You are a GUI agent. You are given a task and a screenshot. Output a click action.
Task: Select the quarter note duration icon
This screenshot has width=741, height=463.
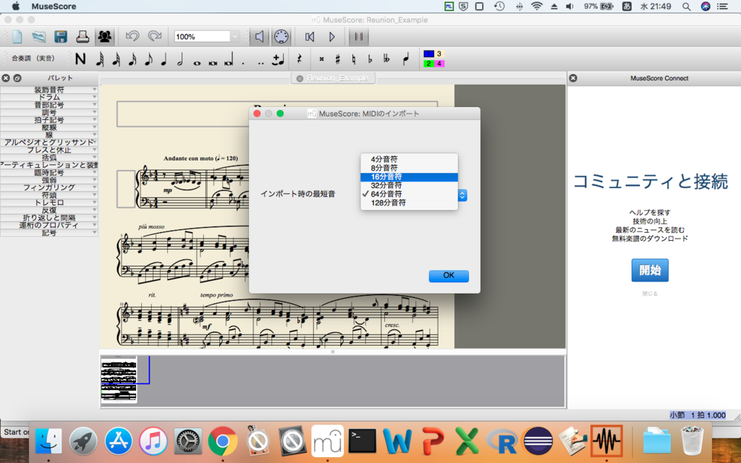coord(164,59)
